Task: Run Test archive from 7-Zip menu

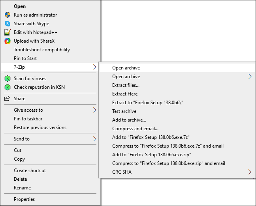Action: pos(124,111)
